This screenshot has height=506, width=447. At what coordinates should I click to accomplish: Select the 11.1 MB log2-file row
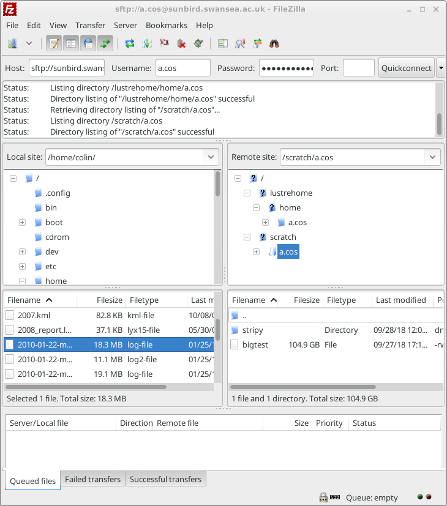pyautogui.click(x=109, y=359)
